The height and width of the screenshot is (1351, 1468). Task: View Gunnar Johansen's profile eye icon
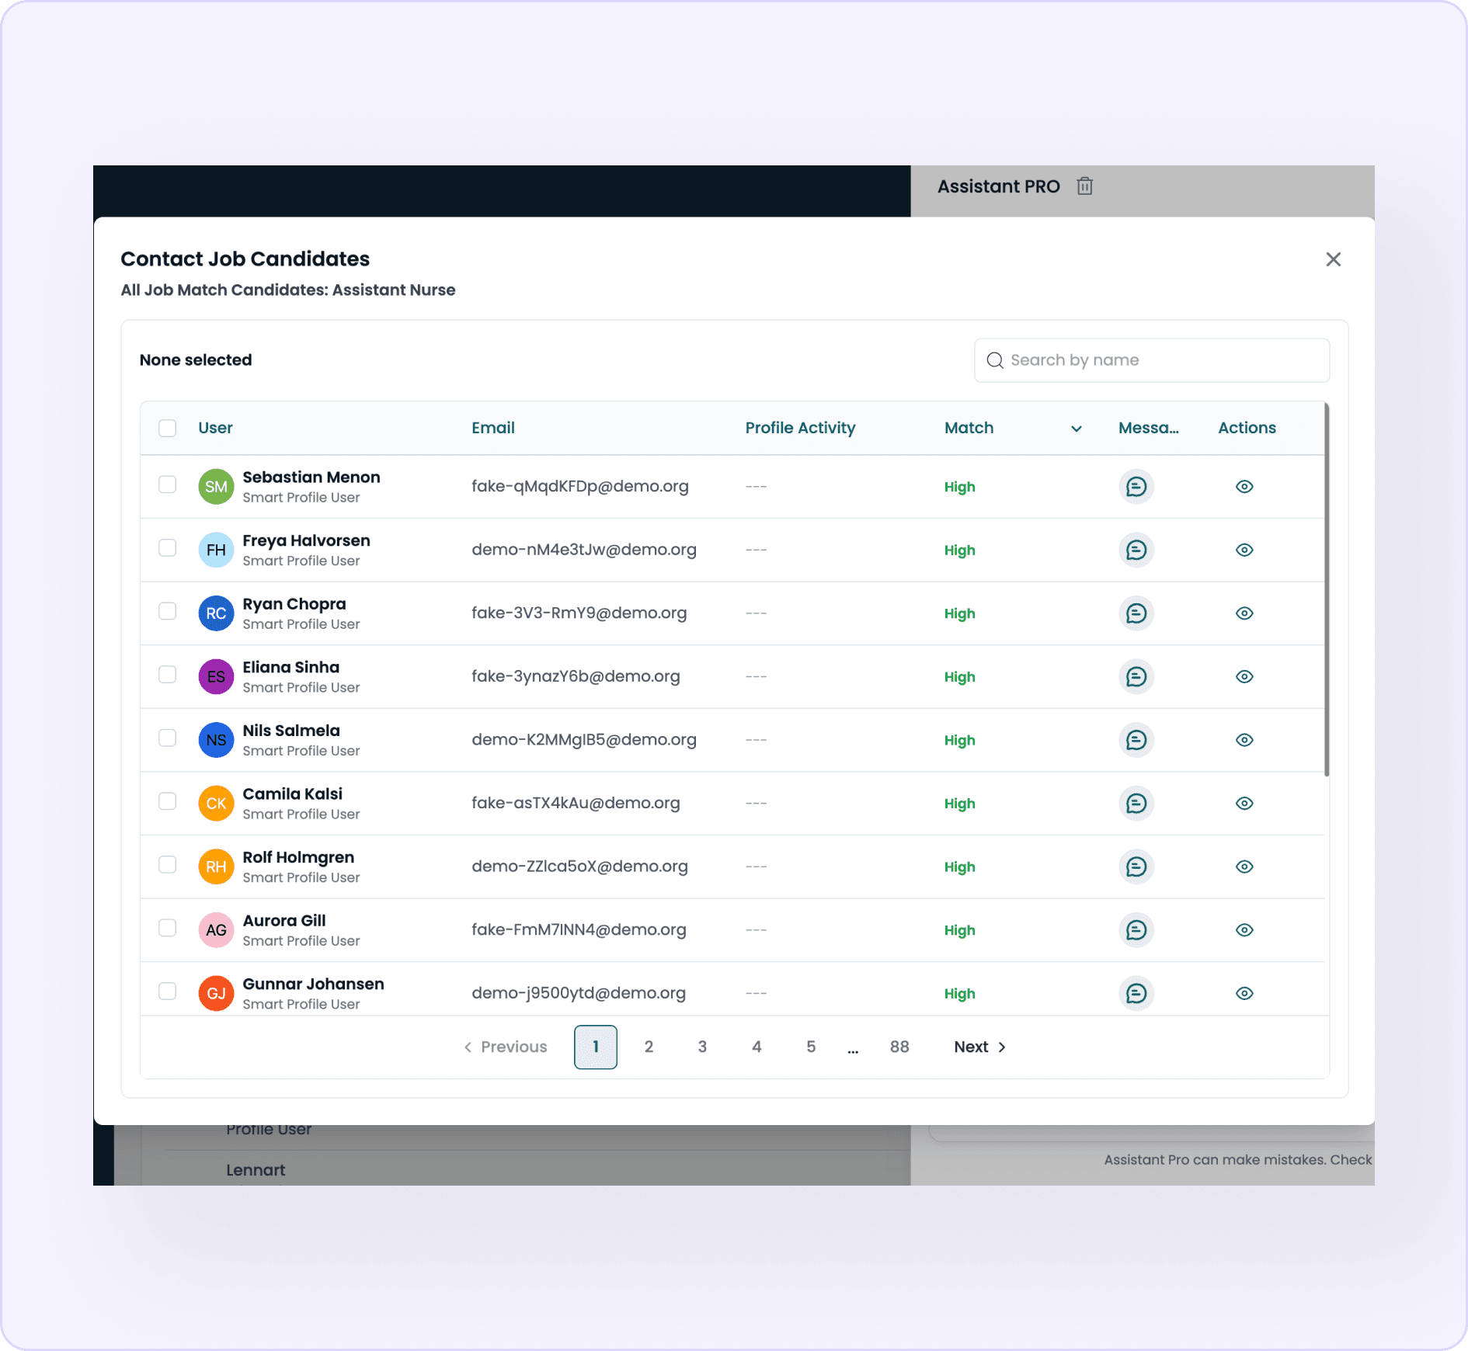pos(1244,993)
